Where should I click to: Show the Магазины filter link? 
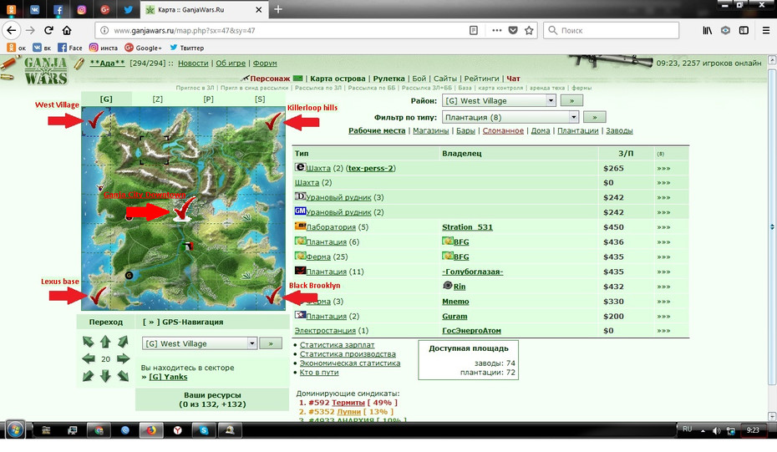[430, 130]
